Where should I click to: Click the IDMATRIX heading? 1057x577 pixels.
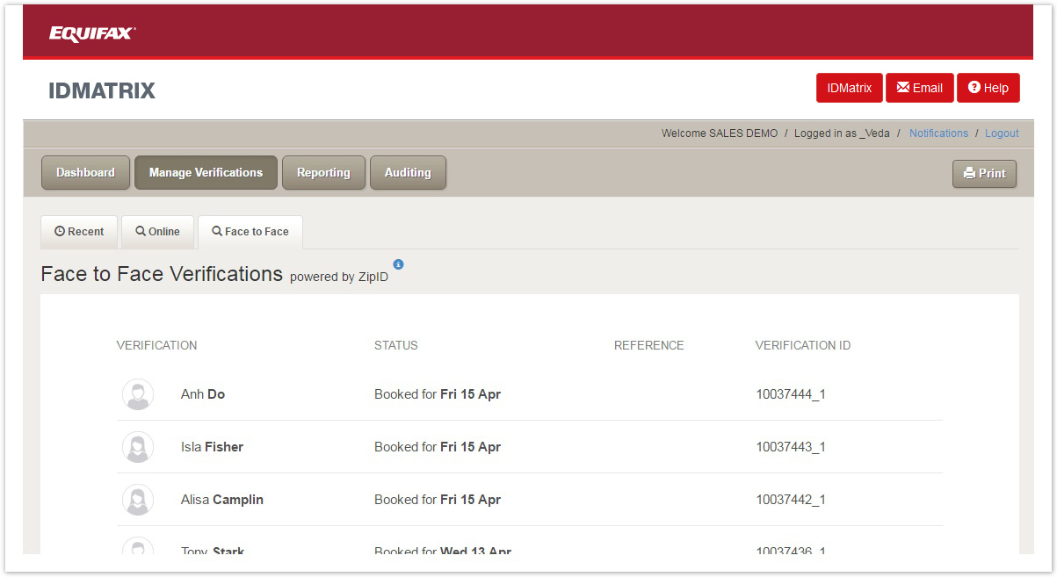coord(102,90)
